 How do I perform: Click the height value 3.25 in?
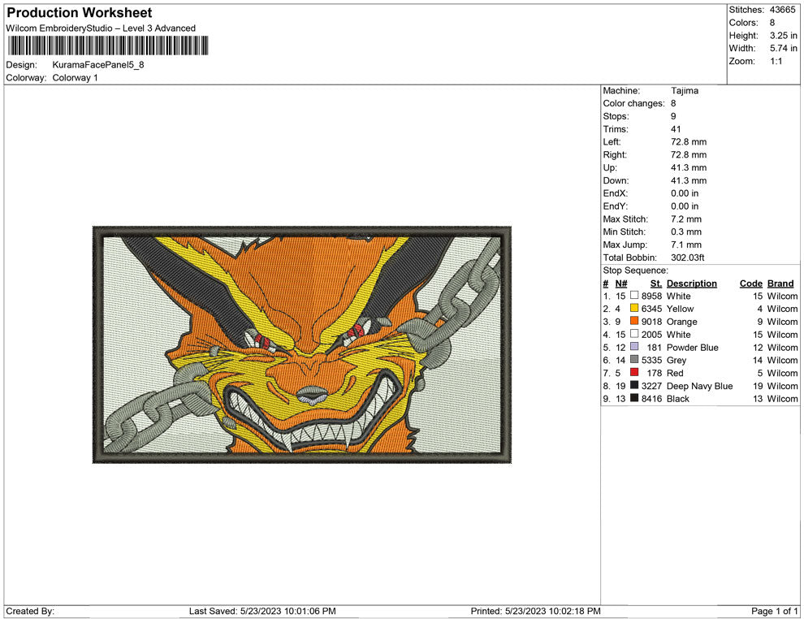click(x=784, y=36)
